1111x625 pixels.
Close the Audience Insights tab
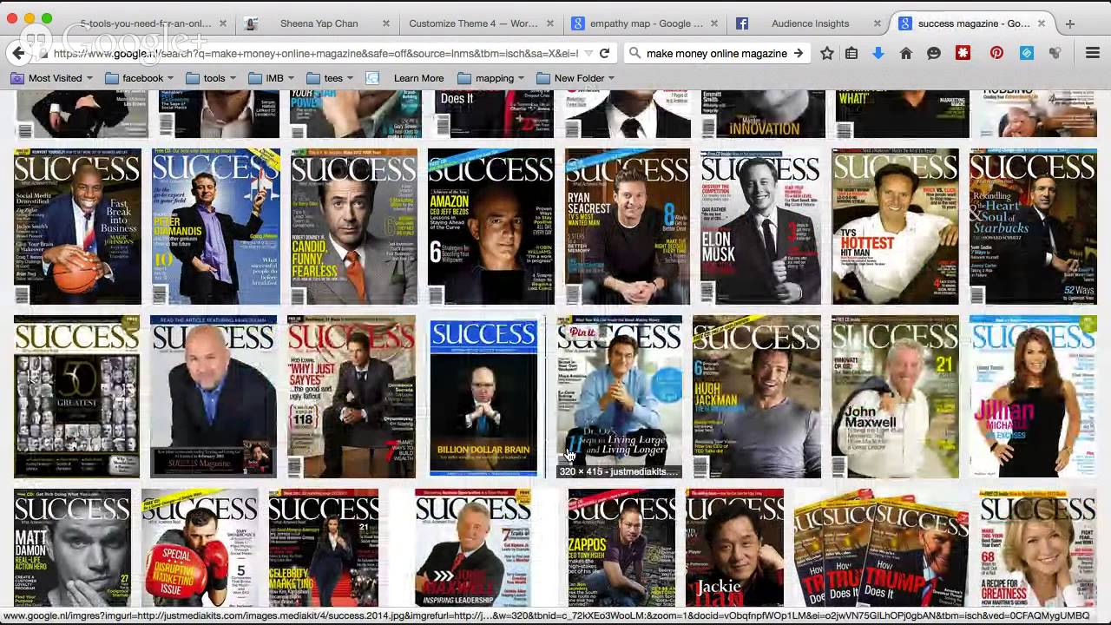click(x=878, y=23)
